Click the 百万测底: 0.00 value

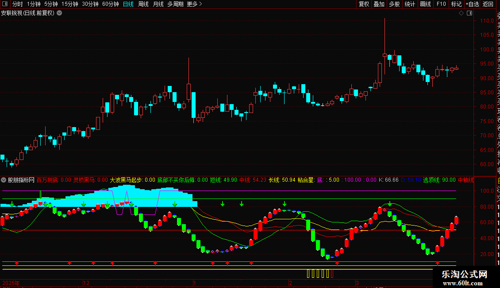pyautogui.click(x=54, y=180)
